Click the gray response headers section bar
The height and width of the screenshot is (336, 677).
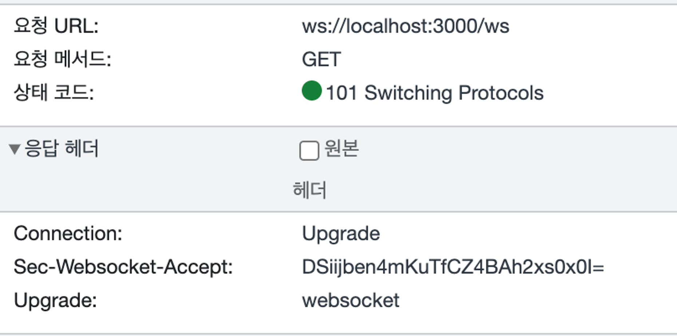point(338,169)
